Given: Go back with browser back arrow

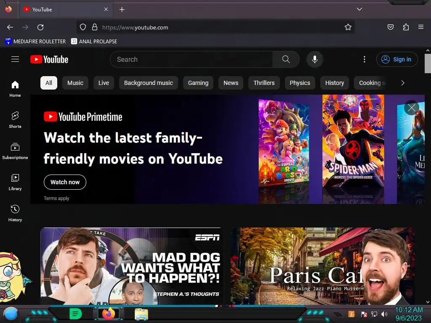Looking at the screenshot, I should pos(10,27).
